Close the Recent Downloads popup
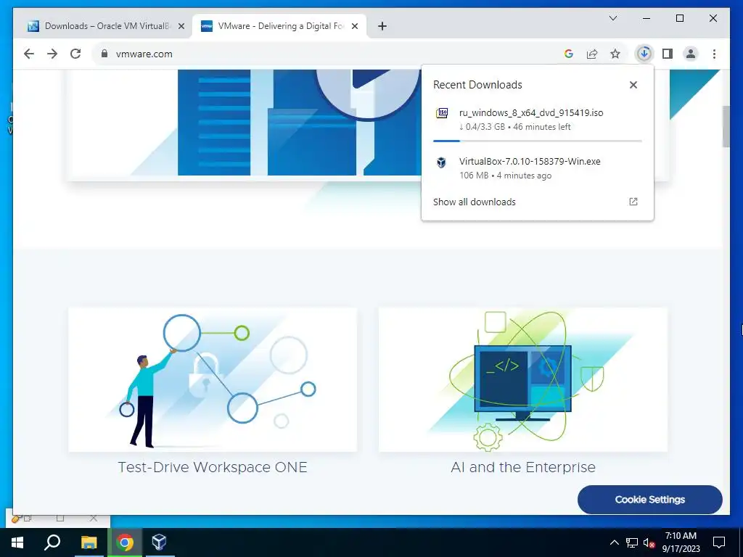This screenshot has height=557, width=743. [633, 85]
